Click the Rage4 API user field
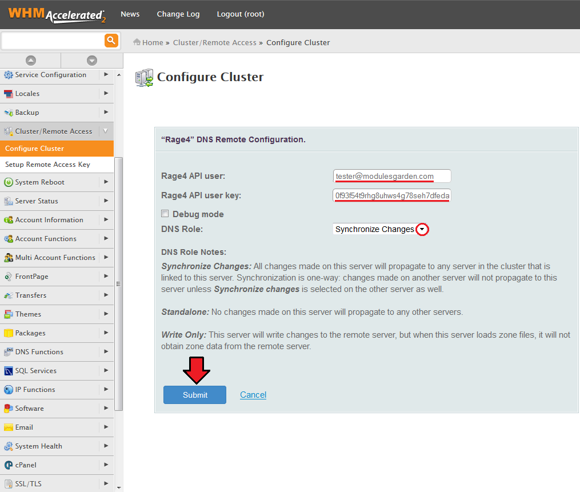This screenshot has width=580, height=492. pos(392,176)
